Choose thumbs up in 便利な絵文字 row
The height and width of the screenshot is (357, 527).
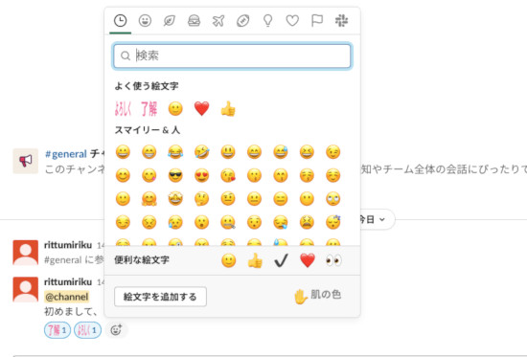click(x=255, y=260)
